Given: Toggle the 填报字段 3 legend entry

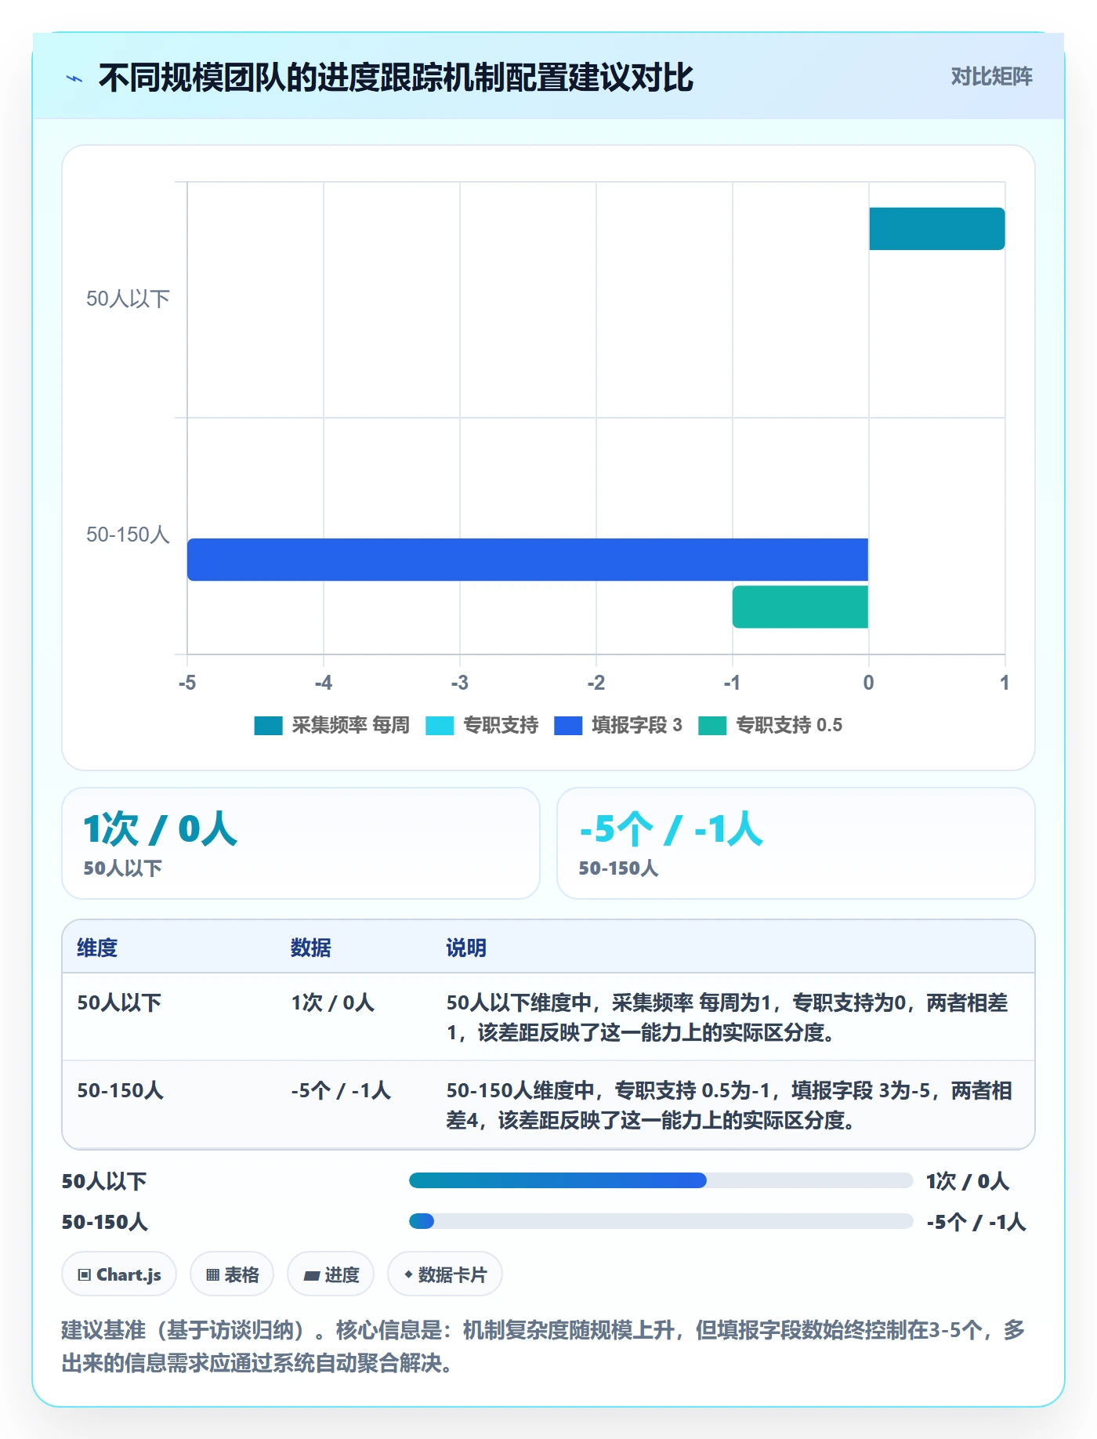Looking at the screenshot, I should (x=618, y=726).
